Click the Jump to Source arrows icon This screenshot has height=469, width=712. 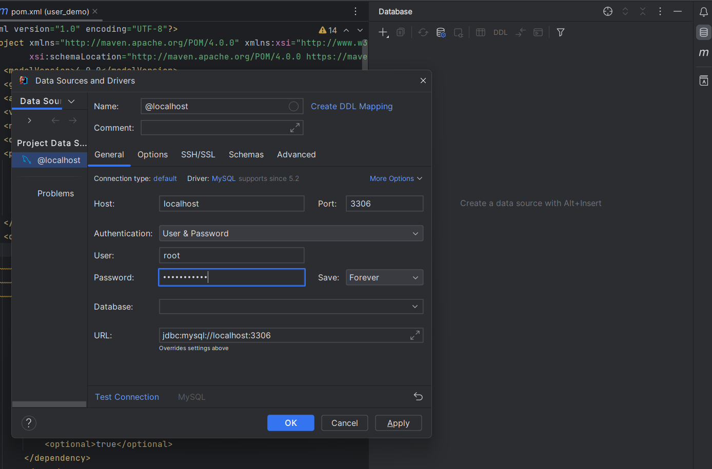click(x=521, y=32)
